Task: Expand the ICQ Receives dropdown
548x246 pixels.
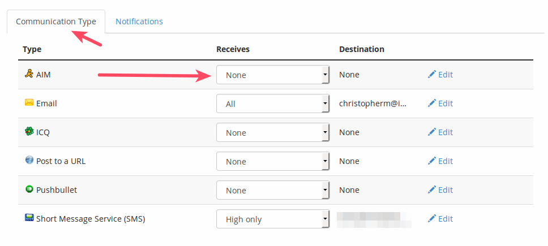Action: tap(272, 132)
